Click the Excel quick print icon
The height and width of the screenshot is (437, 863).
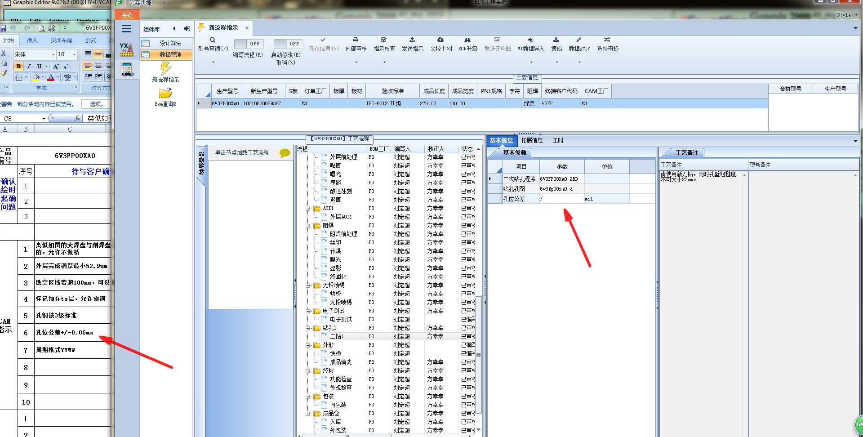point(52,28)
